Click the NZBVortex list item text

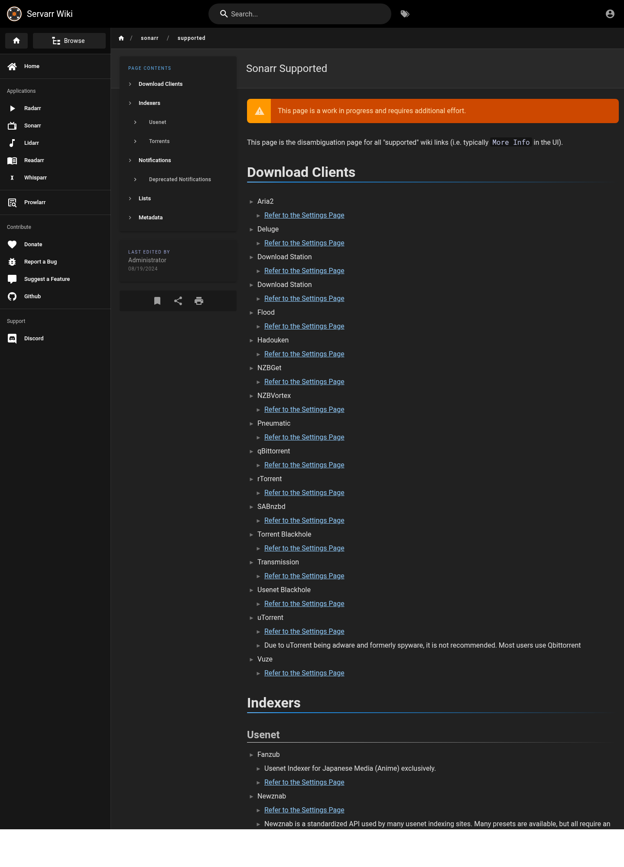coord(274,396)
